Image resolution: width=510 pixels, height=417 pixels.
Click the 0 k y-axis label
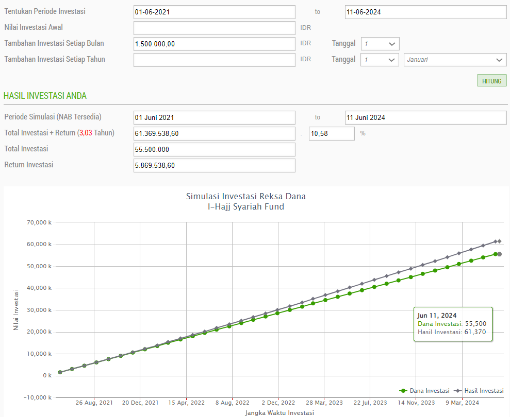[47, 375]
